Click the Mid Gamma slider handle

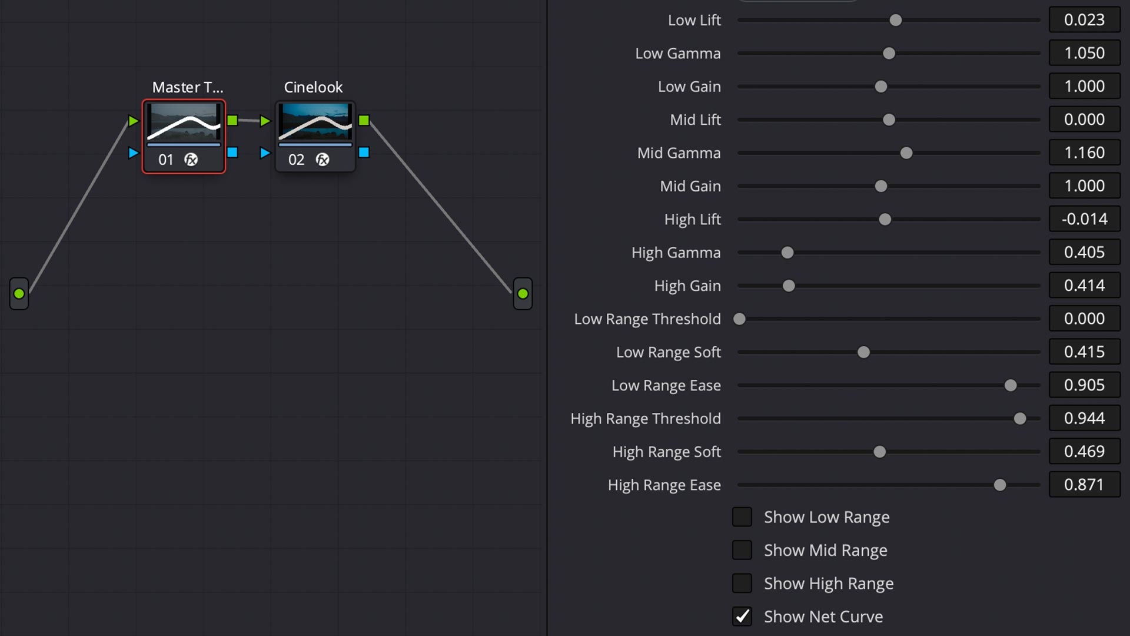(906, 153)
